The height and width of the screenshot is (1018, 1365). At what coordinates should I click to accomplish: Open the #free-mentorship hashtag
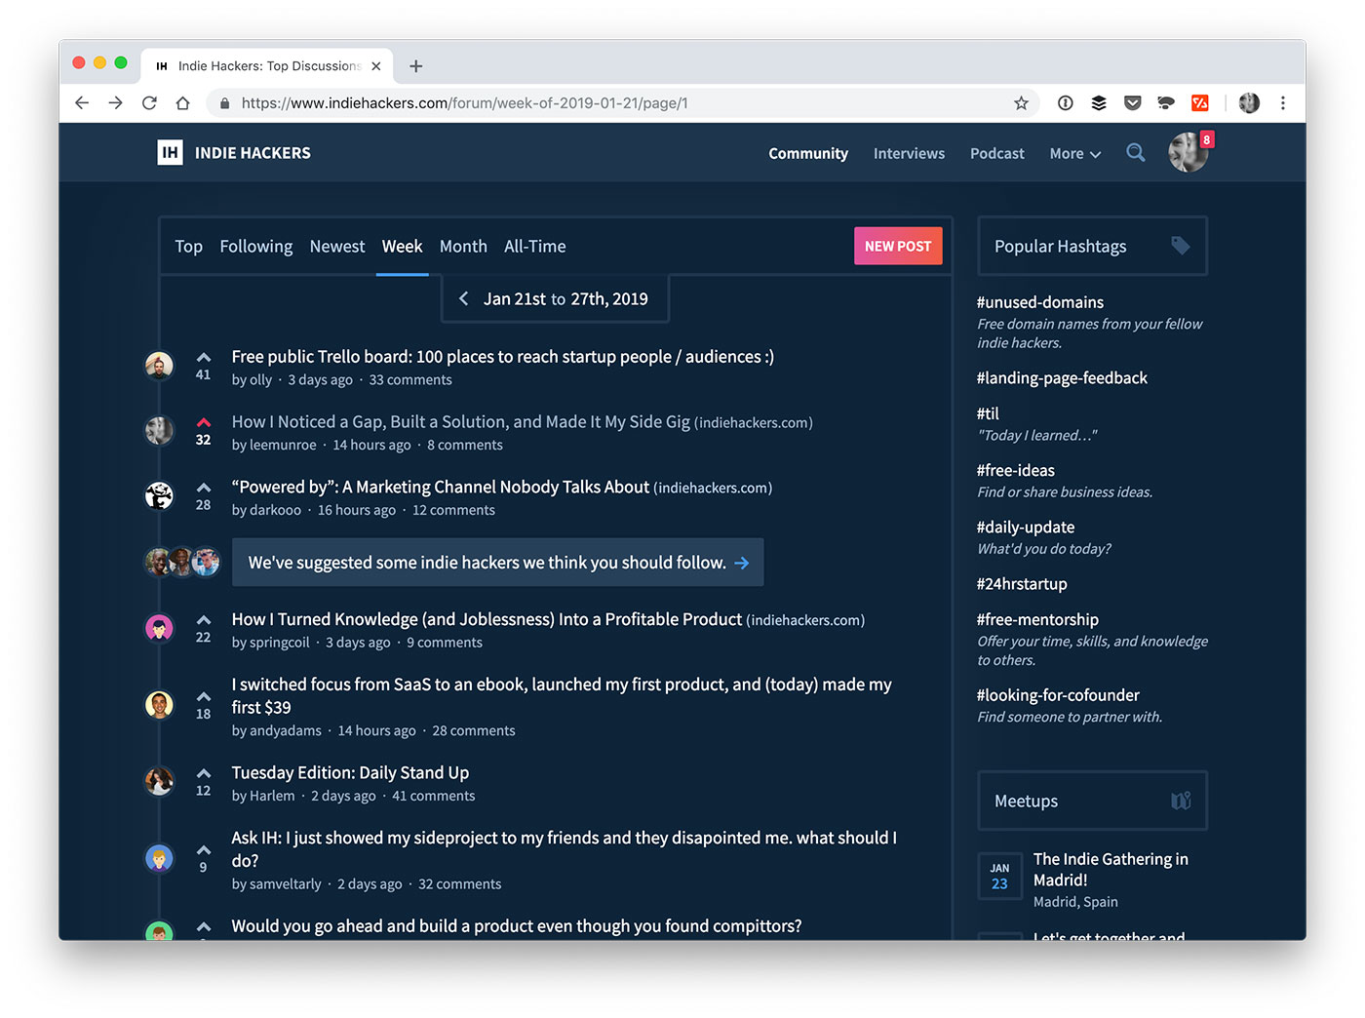click(x=1037, y=619)
